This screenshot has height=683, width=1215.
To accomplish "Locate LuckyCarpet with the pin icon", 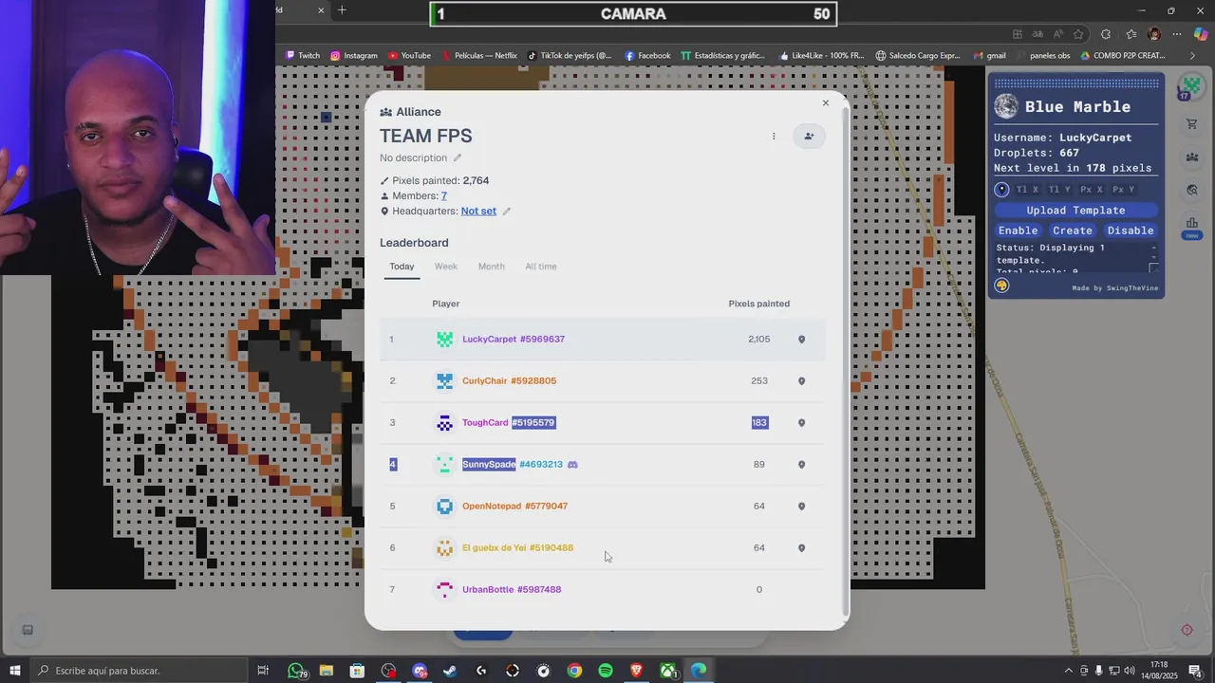I will [801, 340].
